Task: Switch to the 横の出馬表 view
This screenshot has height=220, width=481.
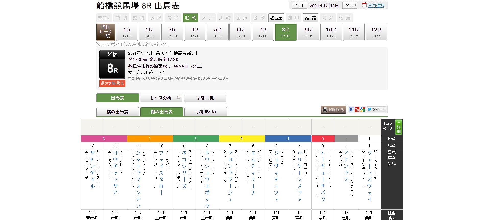Action: click(118, 112)
